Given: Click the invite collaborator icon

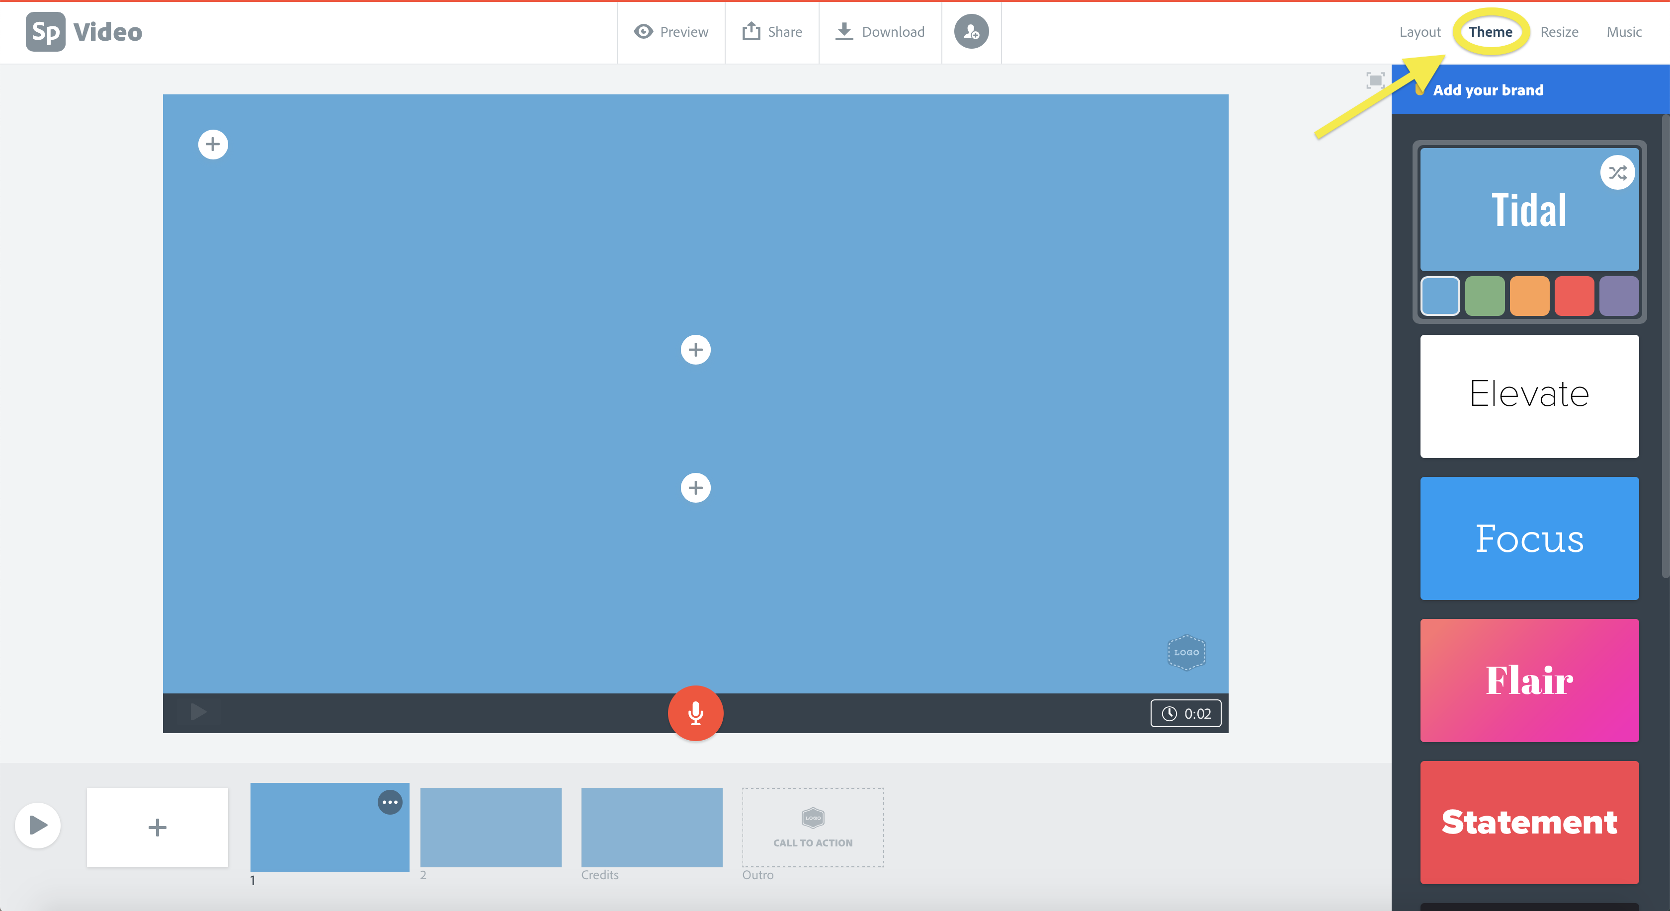Looking at the screenshot, I should coord(971,32).
